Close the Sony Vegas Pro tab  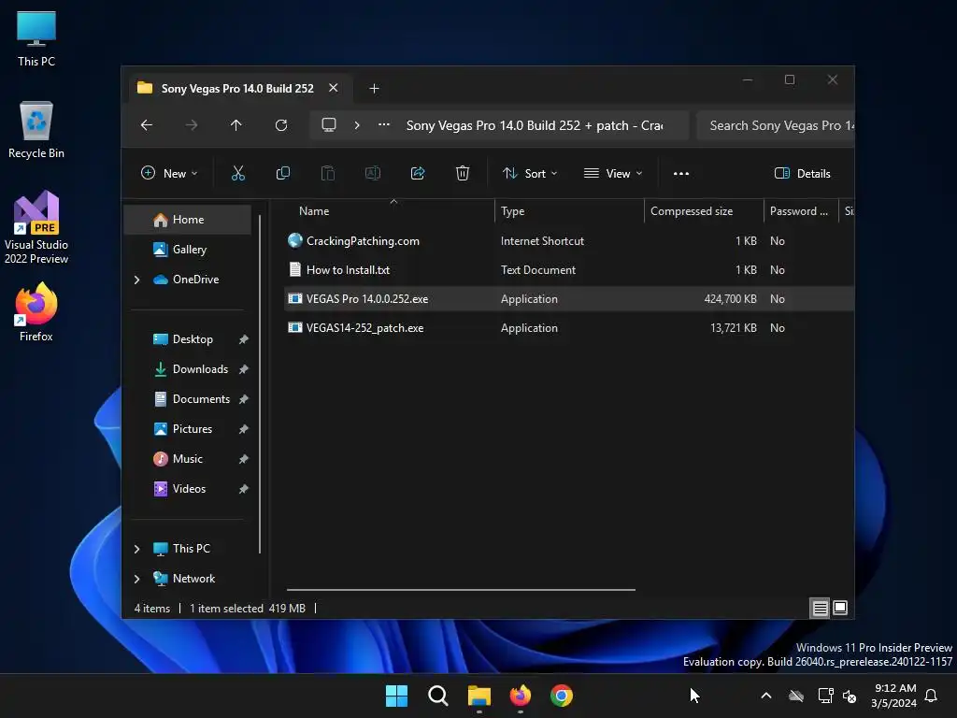coord(334,88)
